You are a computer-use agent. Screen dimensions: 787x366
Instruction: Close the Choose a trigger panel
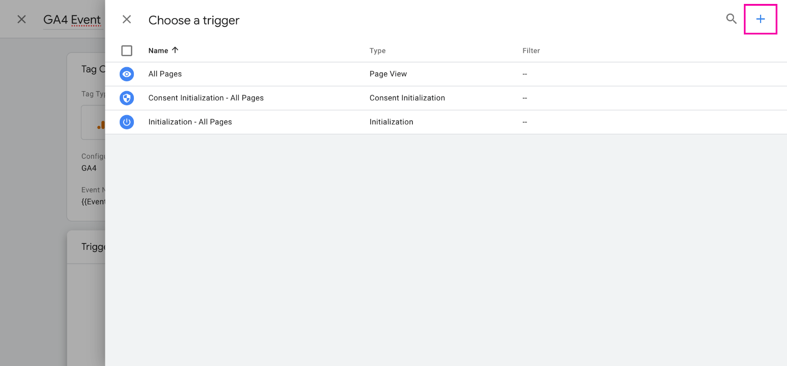(x=127, y=19)
